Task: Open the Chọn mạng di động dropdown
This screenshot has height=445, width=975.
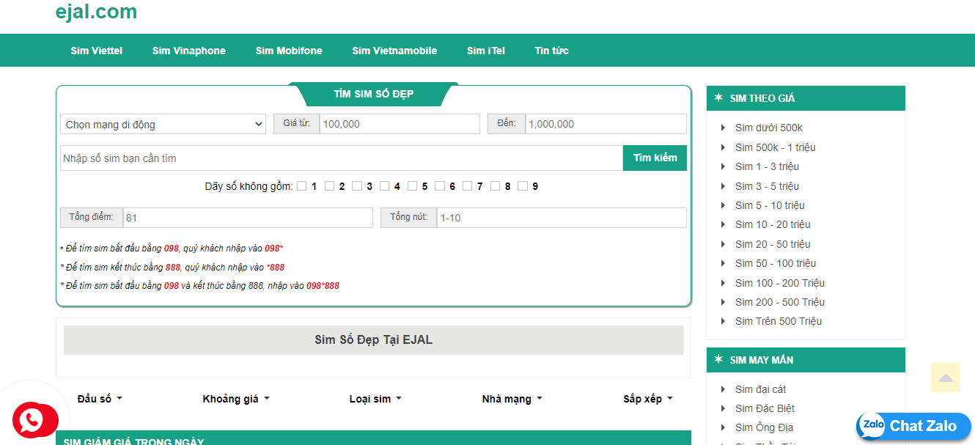Action: coord(163,125)
